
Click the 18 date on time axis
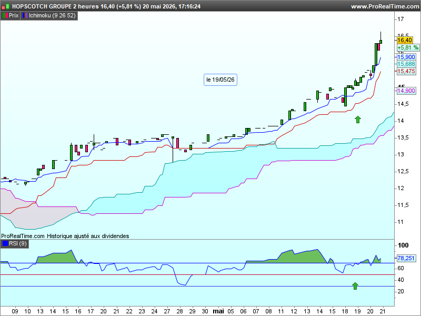345,311
